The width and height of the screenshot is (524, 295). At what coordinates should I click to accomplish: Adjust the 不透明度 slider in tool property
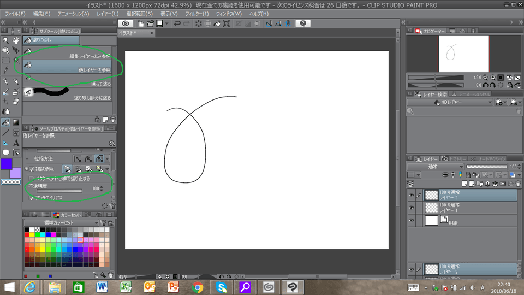click(x=59, y=191)
